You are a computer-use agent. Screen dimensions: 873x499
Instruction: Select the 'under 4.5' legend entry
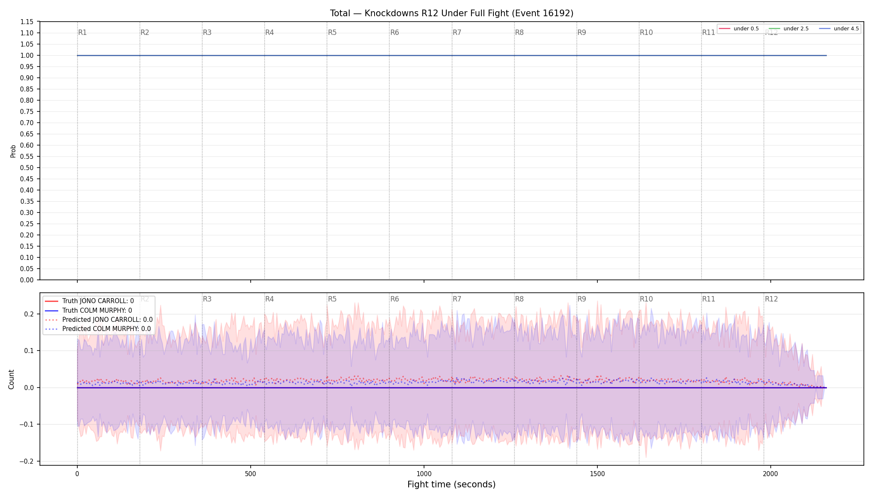point(839,29)
